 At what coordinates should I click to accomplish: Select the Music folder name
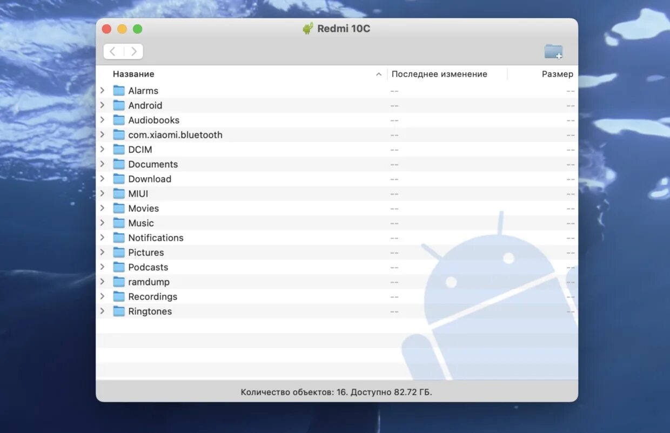141,223
